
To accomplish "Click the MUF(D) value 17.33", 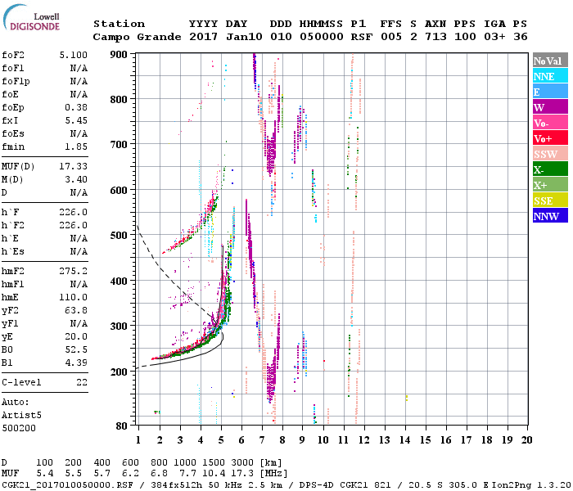I will point(74,166).
